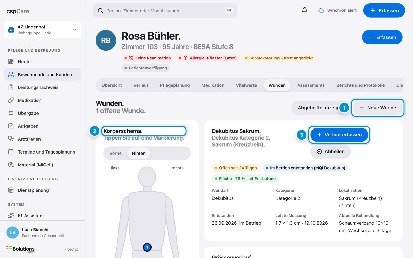Go to Berichte und Protokolle tab

coord(360,85)
